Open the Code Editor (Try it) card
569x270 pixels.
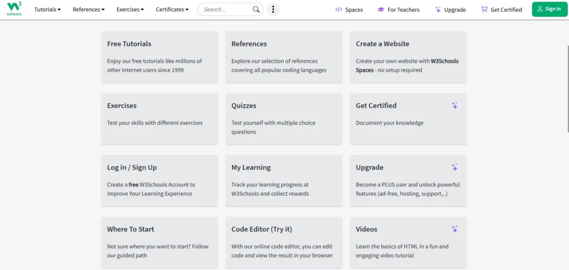click(x=283, y=242)
